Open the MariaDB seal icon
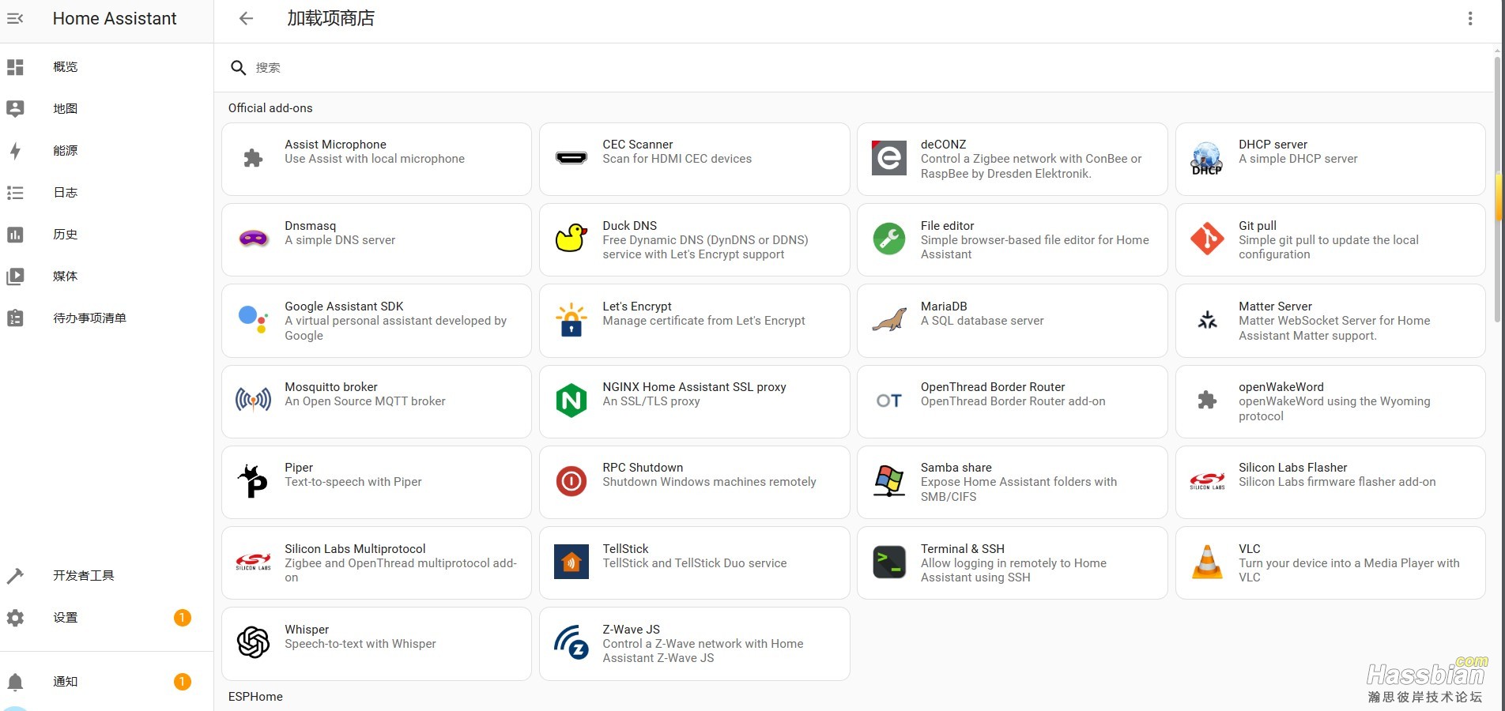 888,320
